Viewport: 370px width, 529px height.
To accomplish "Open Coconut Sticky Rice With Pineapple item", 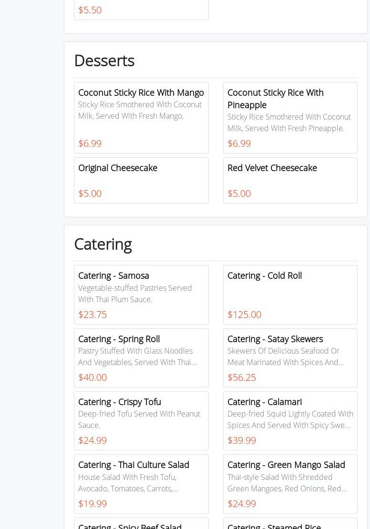I will (x=290, y=117).
